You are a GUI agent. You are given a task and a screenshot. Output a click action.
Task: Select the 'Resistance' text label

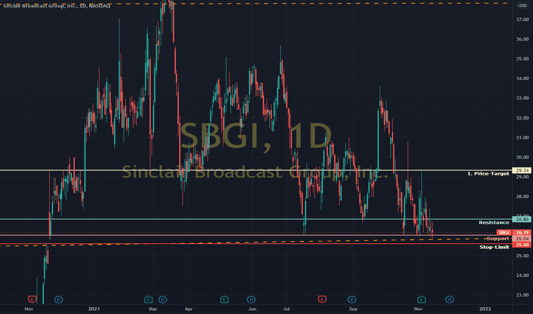point(494,222)
